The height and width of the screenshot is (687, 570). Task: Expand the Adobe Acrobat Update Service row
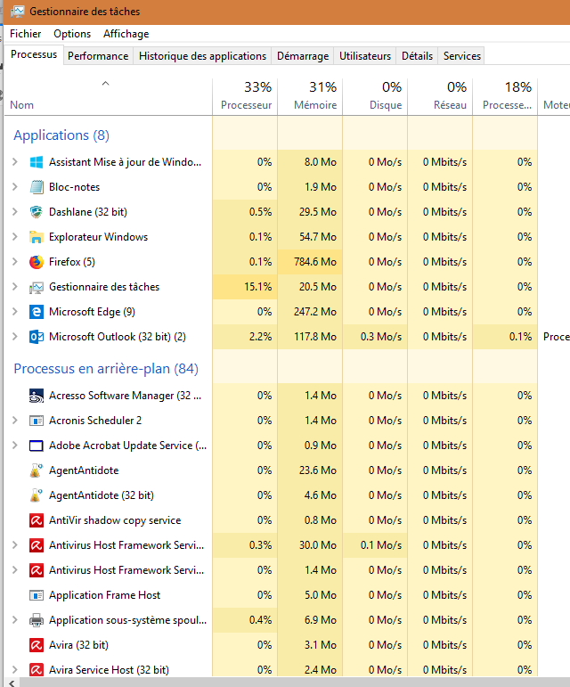tap(15, 446)
